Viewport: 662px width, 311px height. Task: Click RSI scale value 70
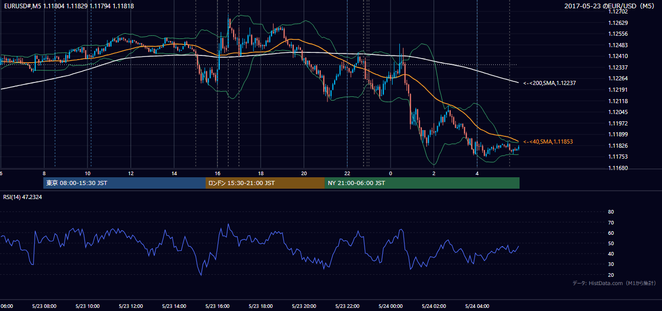pyautogui.click(x=611, y=222)
